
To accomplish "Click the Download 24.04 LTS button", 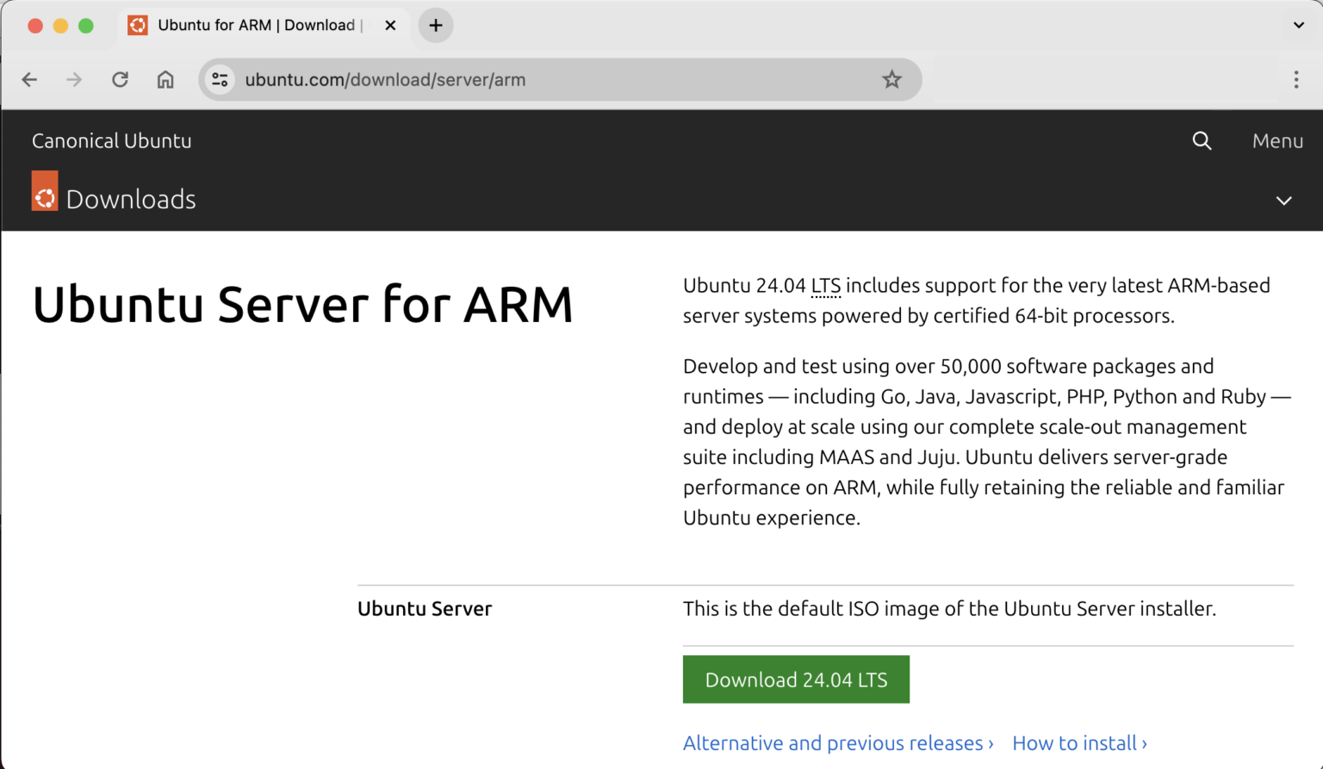I will tap(796, 679).
